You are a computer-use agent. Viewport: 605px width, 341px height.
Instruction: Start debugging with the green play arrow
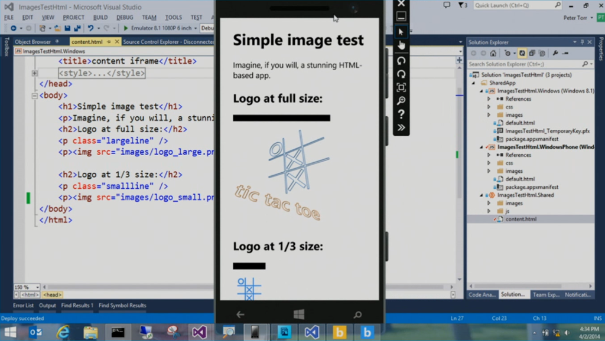pyautogui.click(x=125, y=28)
